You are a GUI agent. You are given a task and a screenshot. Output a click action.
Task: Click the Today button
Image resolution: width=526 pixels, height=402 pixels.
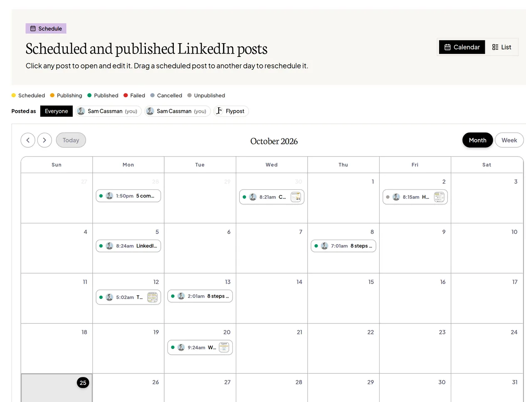coord(71,140)
